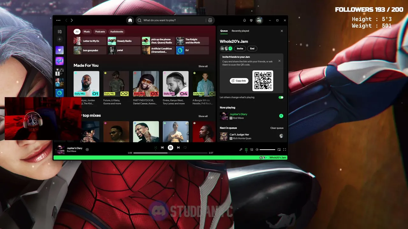Open pick up the phone Radio shortcut
Screen dimensions: 408x229
[158, 41]
